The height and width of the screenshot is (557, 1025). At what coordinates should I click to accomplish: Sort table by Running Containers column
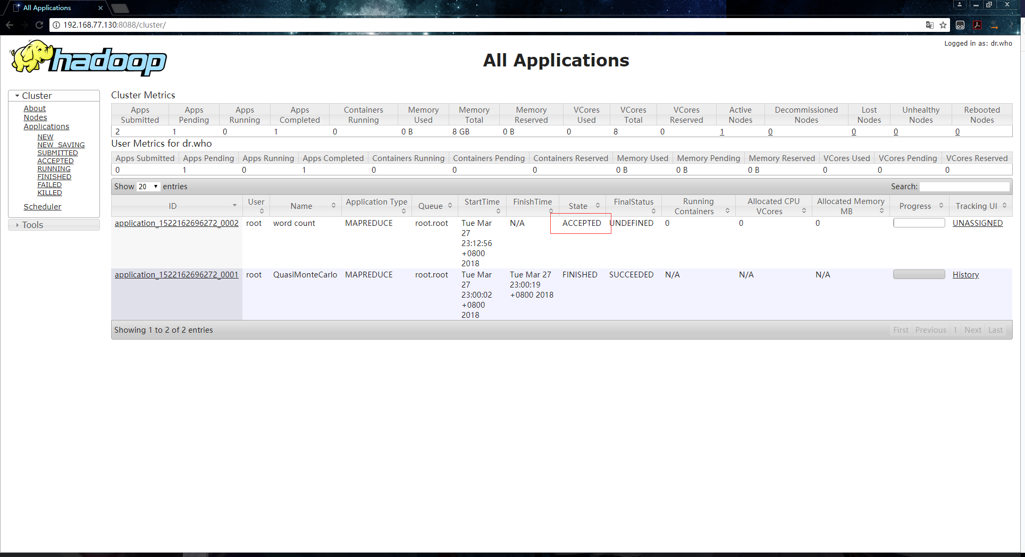pos(698,206)
